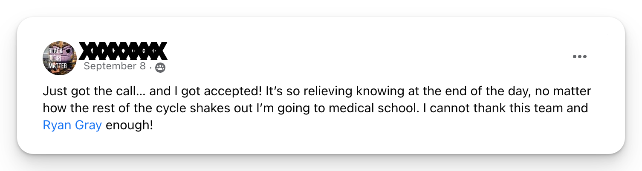This screenshot has width=642, height=171.
Task: Click the group audience icon beside the date
Action: click(160, 67)
